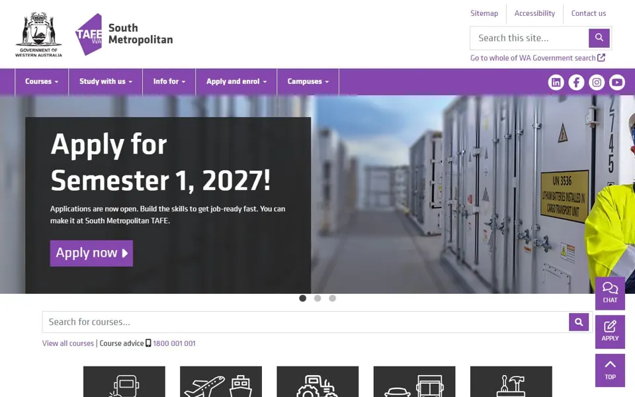Open the LinkedIn social icon
This screenshot has height=397, width=635.
pos(556,82)
